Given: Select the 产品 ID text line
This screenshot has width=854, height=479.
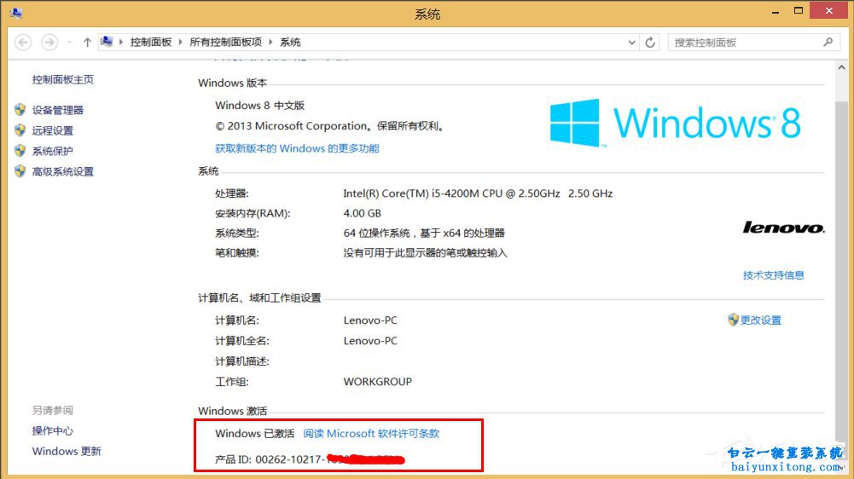Looking at the screenshot, I should [x=310, y=459].
